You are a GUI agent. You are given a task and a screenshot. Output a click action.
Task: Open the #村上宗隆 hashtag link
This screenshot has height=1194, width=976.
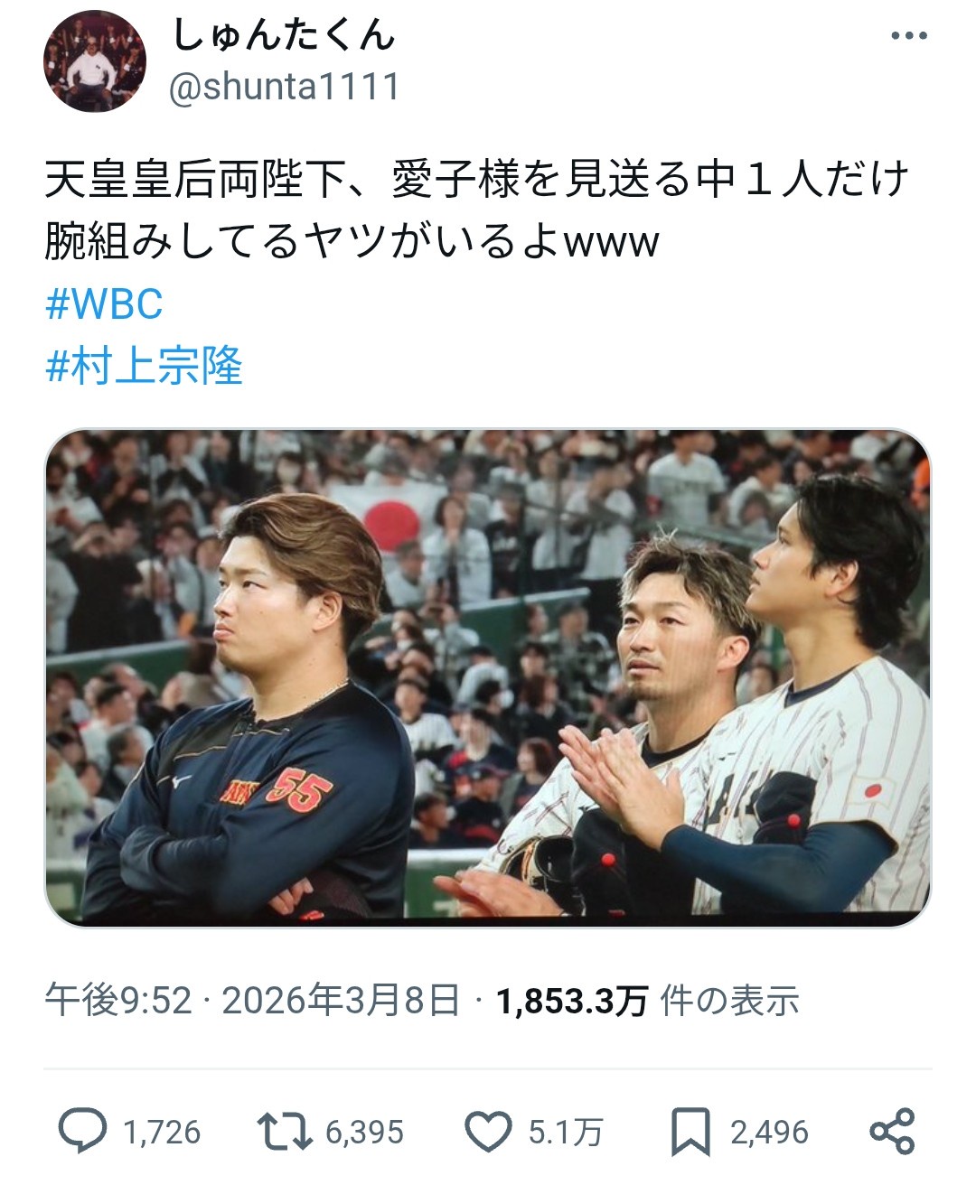pos(144,367)
